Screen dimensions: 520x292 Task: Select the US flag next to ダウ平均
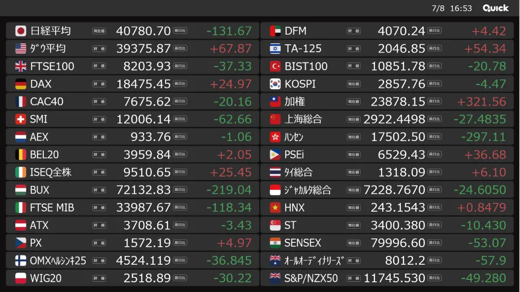pyautogui.click(x=20, y=48)
